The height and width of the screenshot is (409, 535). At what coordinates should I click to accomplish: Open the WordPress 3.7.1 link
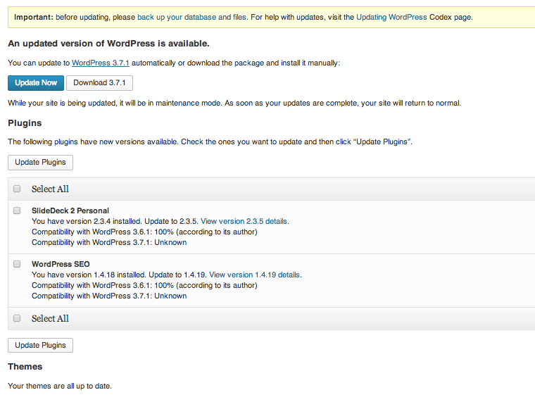coord(100,63)
